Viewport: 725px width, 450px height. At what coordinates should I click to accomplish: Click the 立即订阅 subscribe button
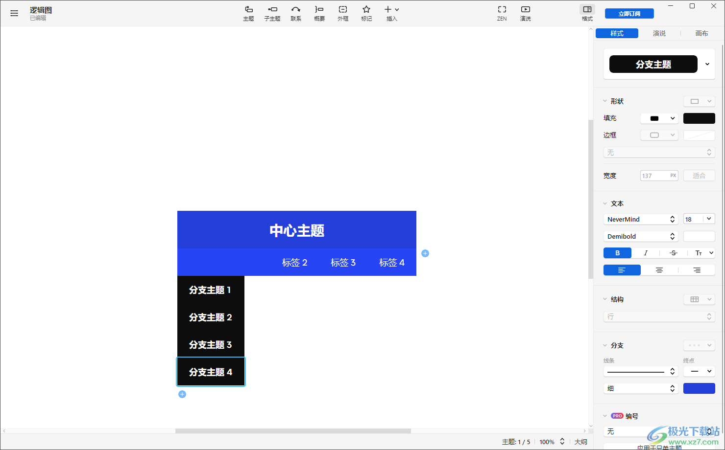pos(629,14)
